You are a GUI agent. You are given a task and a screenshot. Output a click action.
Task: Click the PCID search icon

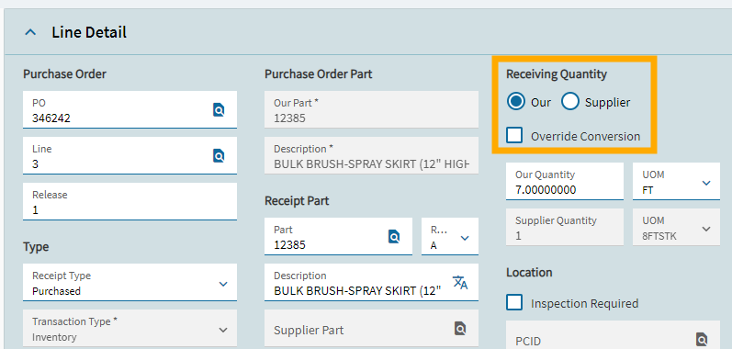click(x=702, y=339)
